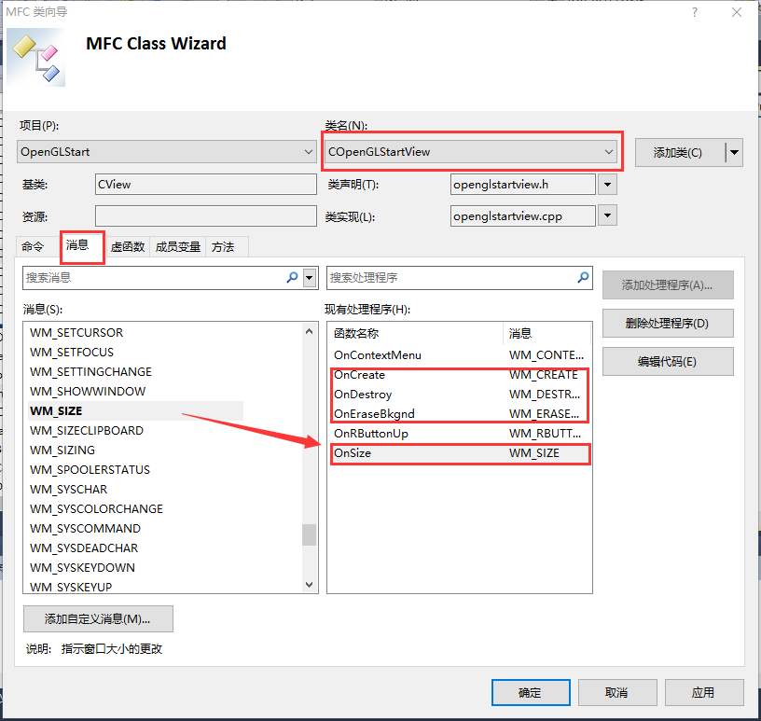This screenshot has width=761, height=721.
Task: Select WM_SETCURSOR in the message list
Action: click(76, 333)
